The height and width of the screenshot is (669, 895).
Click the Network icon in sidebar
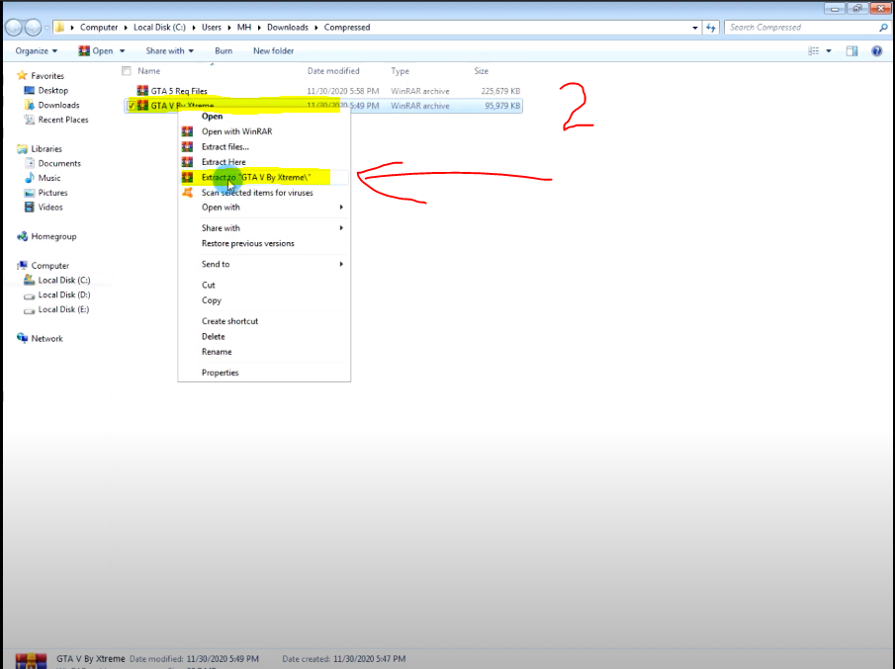tap(23, 338)
